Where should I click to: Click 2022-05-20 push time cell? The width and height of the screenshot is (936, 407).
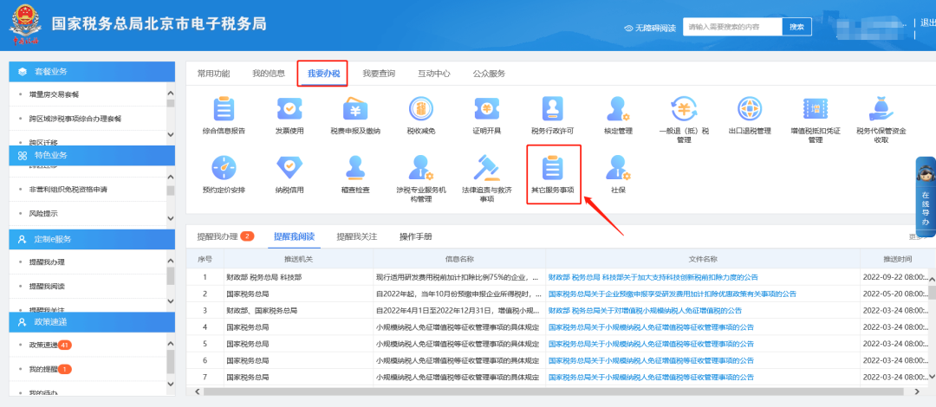click(894, 294)
